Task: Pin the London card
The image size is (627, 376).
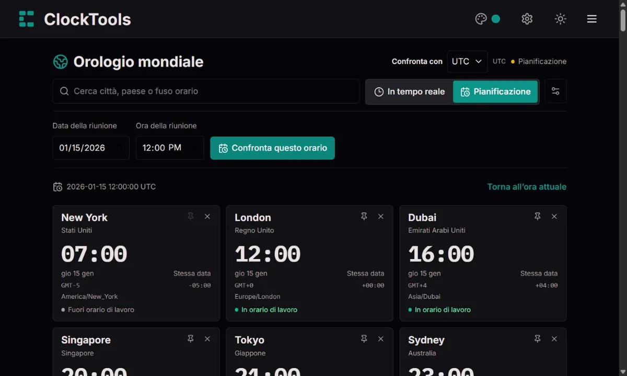Action: (364, 216)
